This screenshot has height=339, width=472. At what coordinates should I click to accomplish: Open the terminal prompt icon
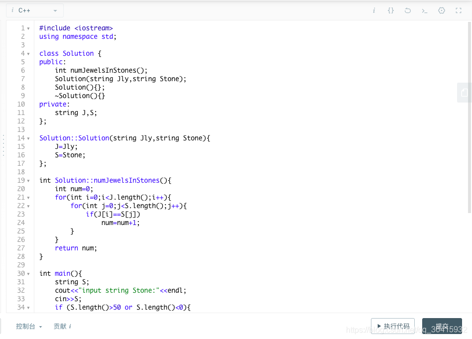pos(424,11)
